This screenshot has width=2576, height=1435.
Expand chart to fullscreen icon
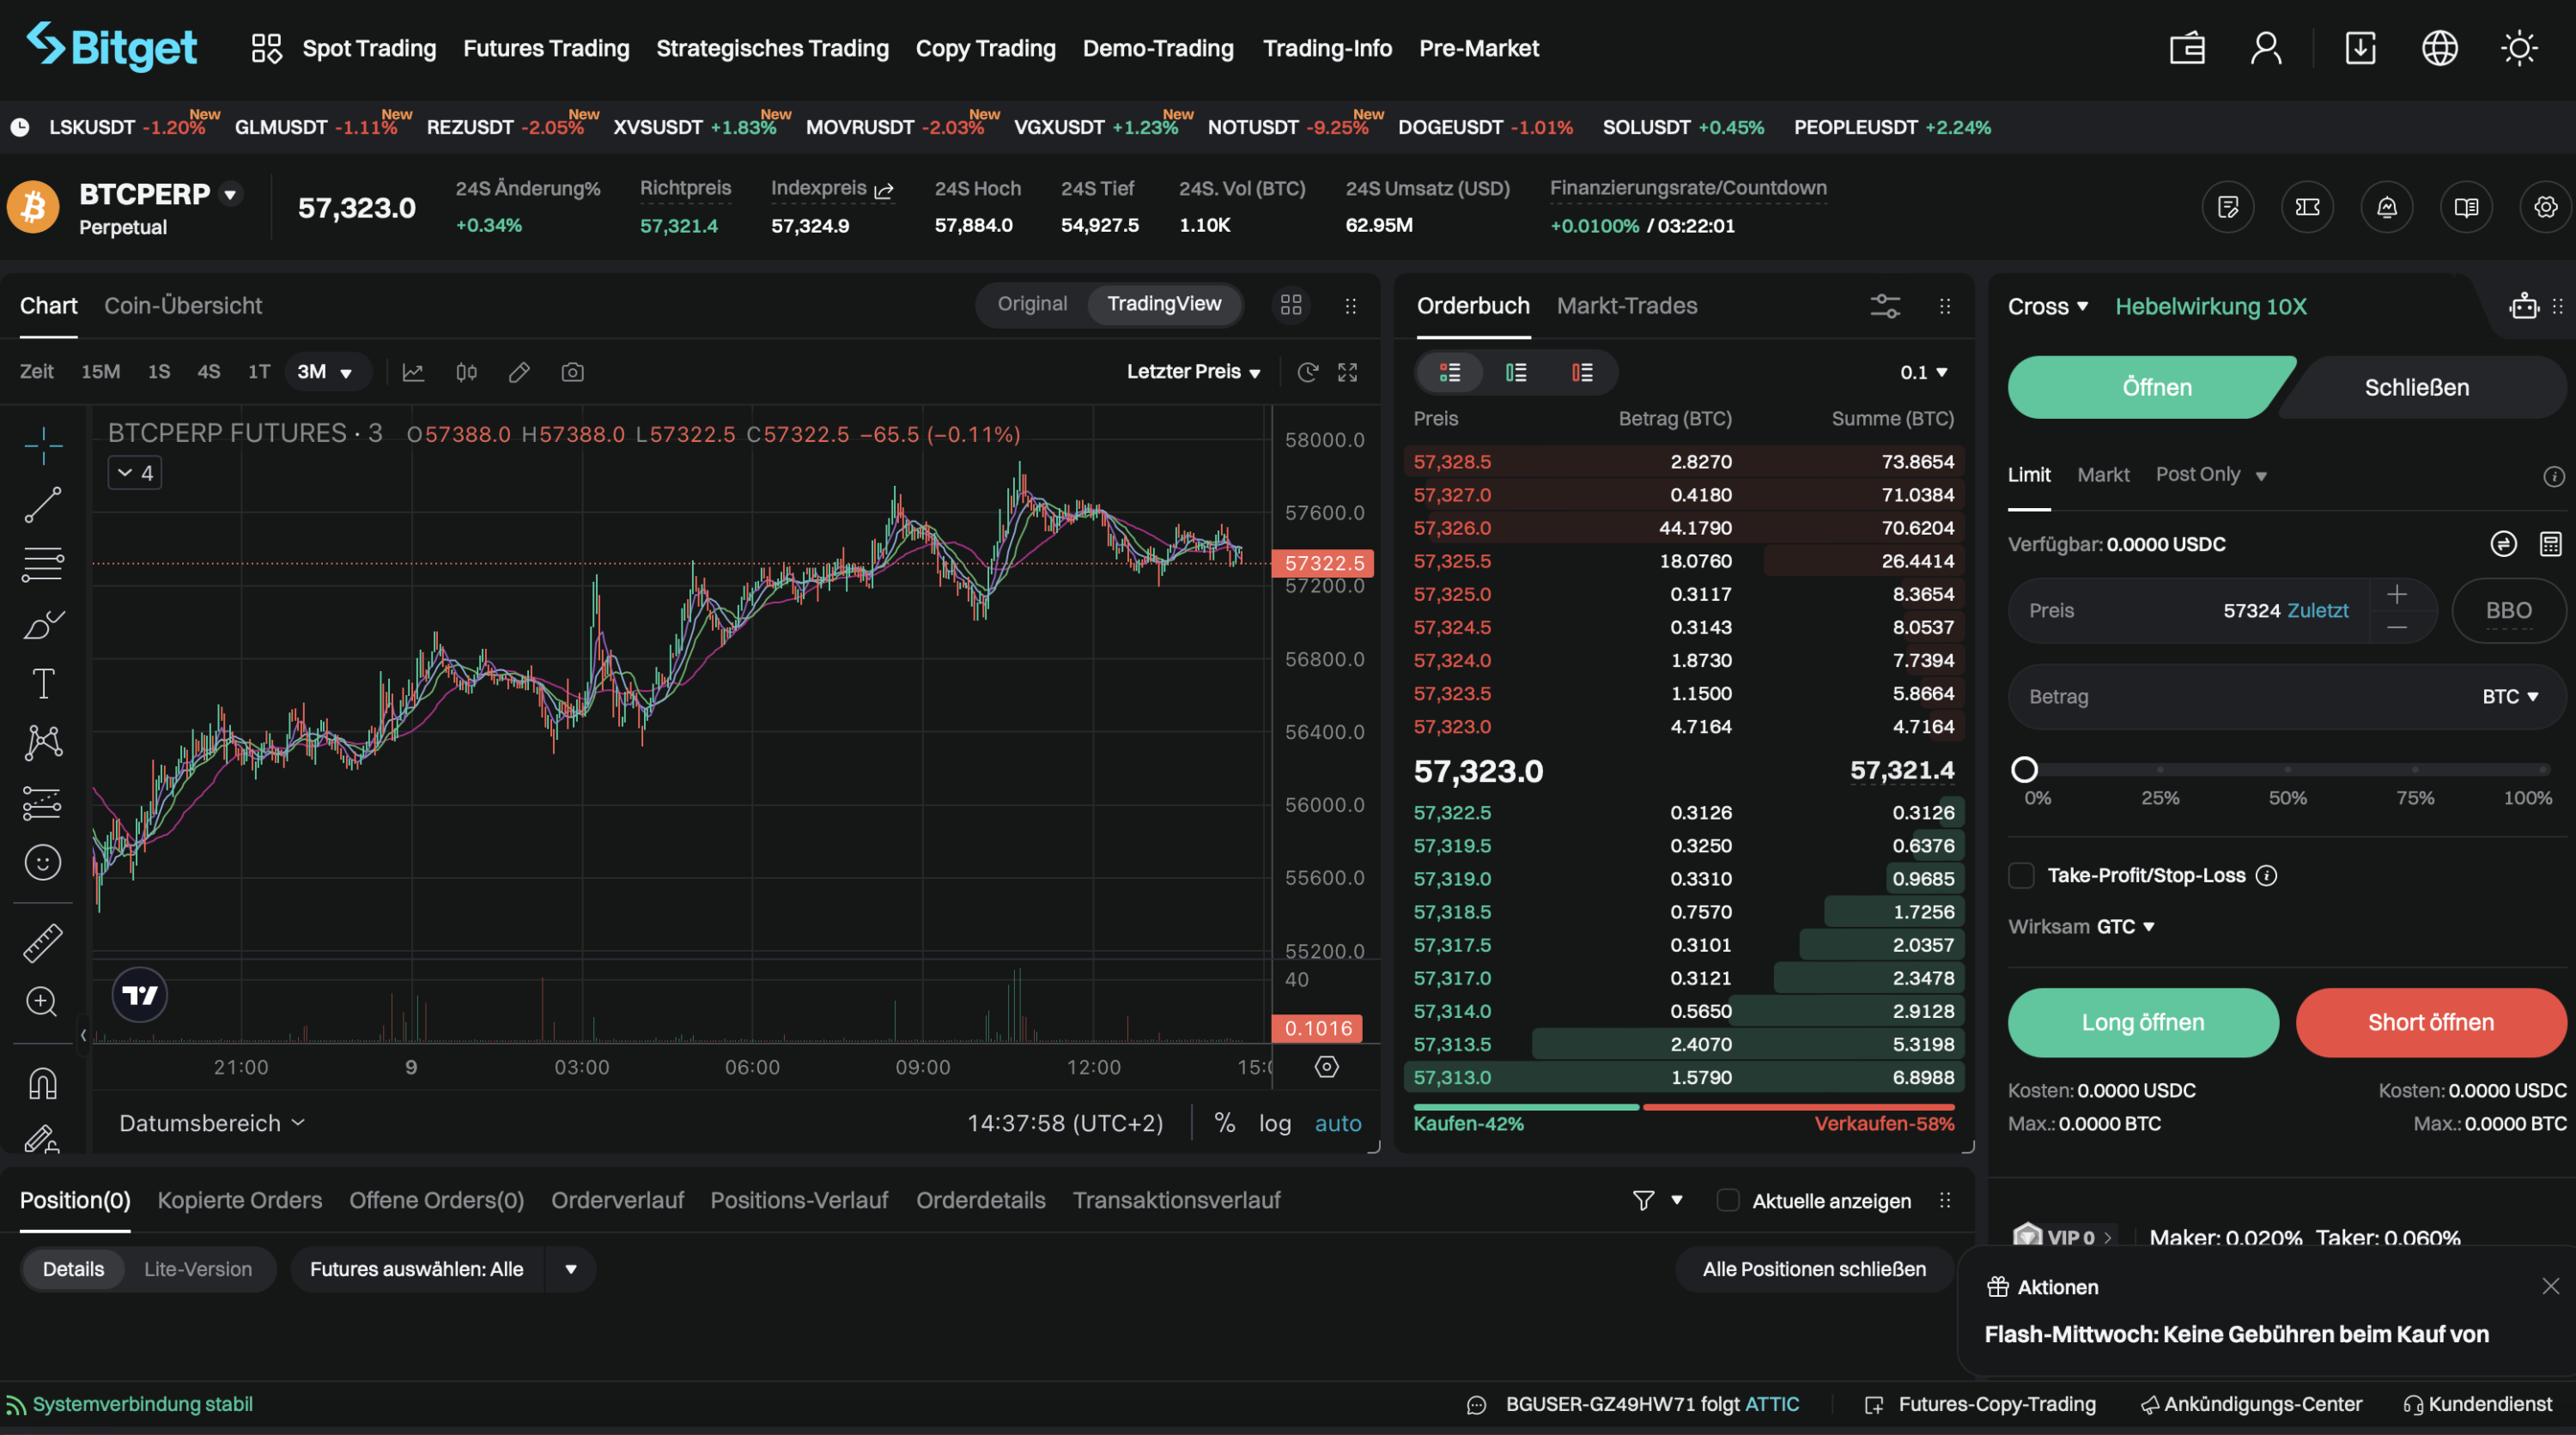click(x=1348, y=372)
